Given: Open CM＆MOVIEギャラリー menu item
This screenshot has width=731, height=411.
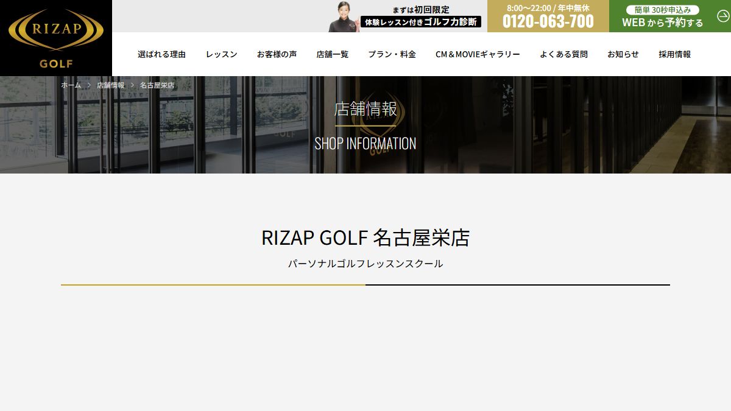Looking at the screenshot, I should [x=478, y=54].
